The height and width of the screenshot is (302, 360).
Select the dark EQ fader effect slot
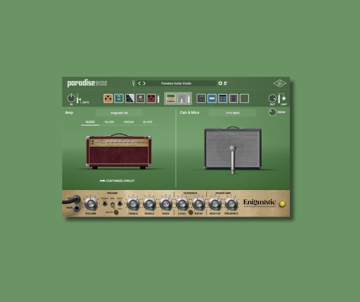[201, 98]
